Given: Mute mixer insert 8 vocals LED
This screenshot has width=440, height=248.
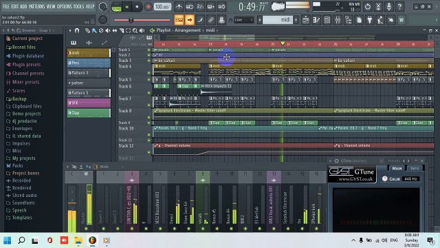Looking at the screenshot, I should tap(203, 229).
